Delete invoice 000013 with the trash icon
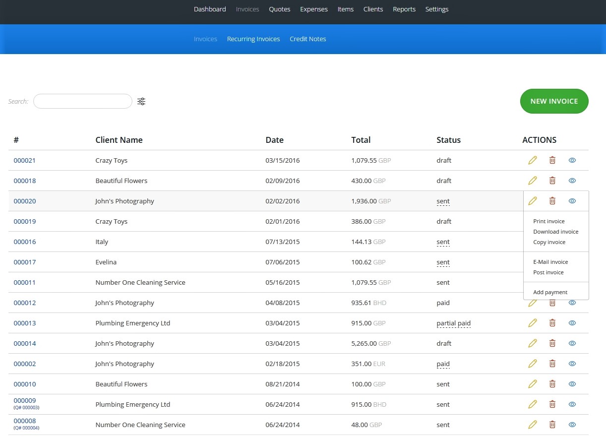The width and height of the screenshot is (606, 437). [552, 323]
